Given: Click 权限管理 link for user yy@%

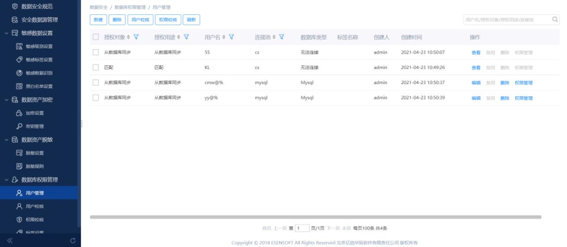Looking at the screenshot, I should tap(523, 98).
